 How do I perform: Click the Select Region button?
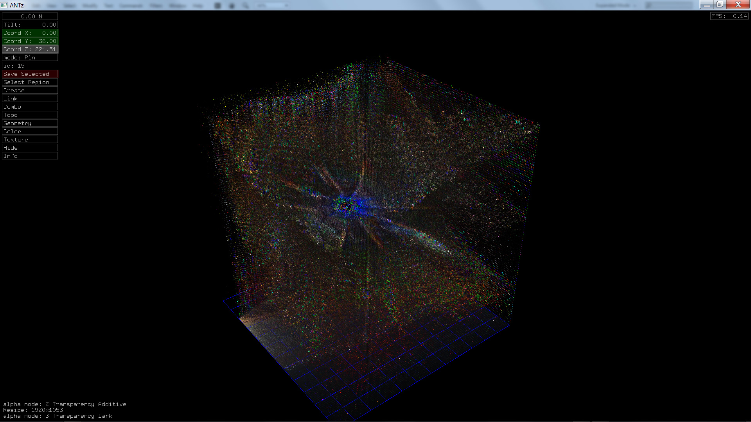pos(30,82)
